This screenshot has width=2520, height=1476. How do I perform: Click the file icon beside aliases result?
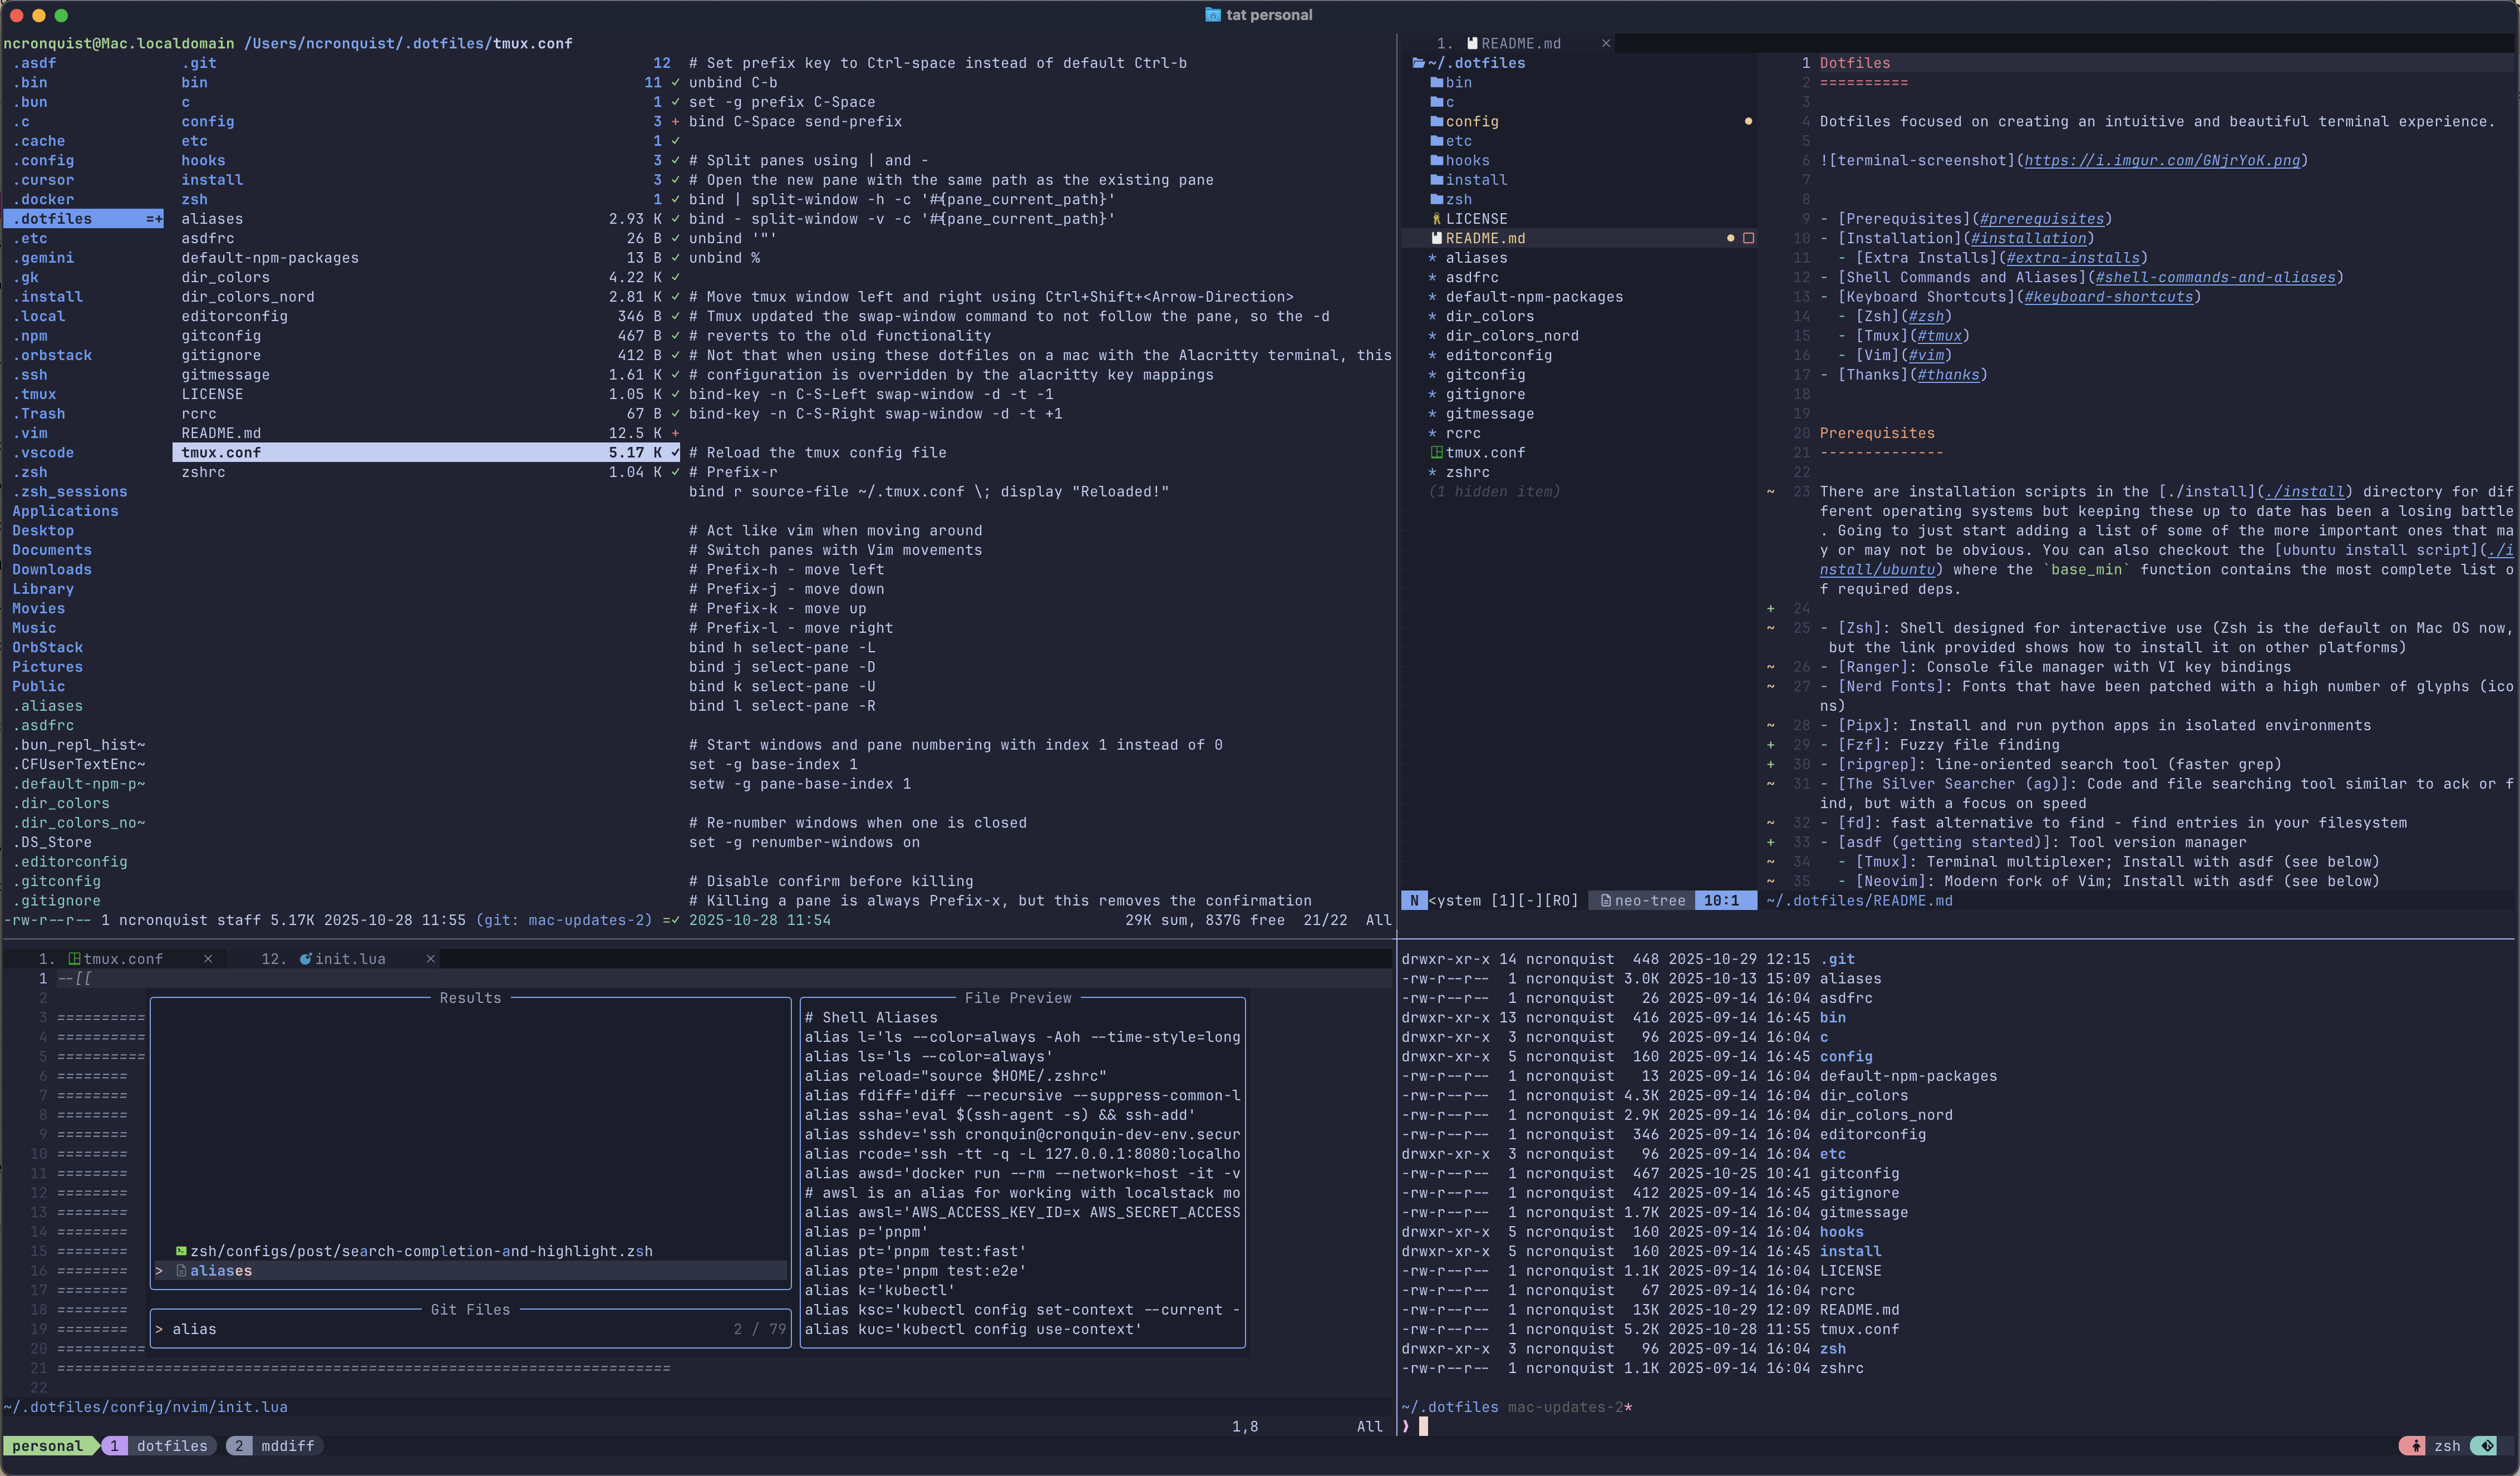(x=181, y=1271)
